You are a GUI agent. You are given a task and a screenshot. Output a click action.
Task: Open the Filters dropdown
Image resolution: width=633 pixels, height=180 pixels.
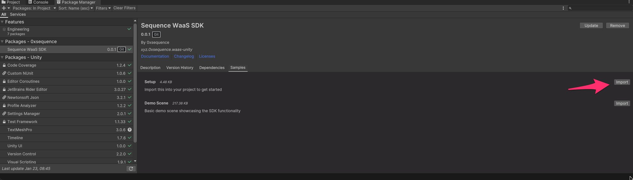coord(103,8)
